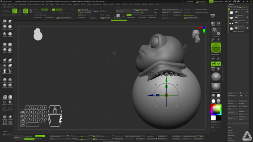The height and width of the screenshot is (142, 253).
Task: Open the Material menu
Action: [x=76, y=4]
